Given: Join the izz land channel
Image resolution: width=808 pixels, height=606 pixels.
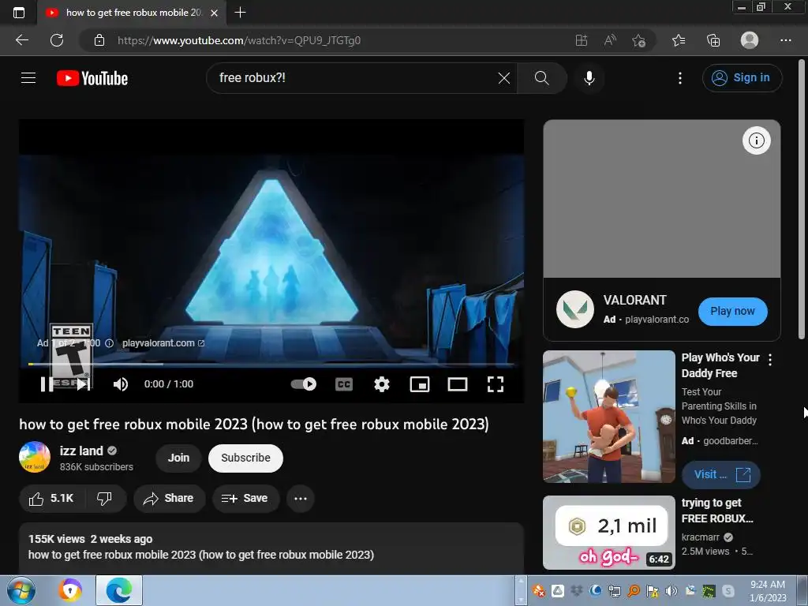Looking at the screenshot, I should point(178,458).
